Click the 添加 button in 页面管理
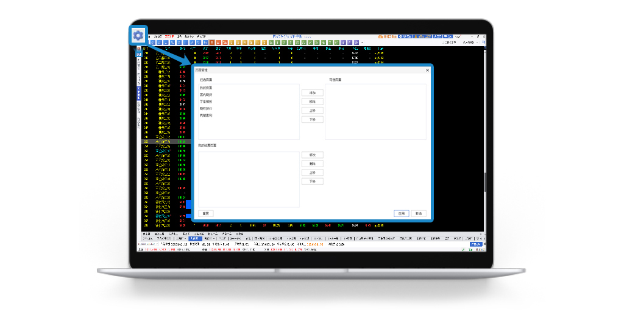 [312, 92]
